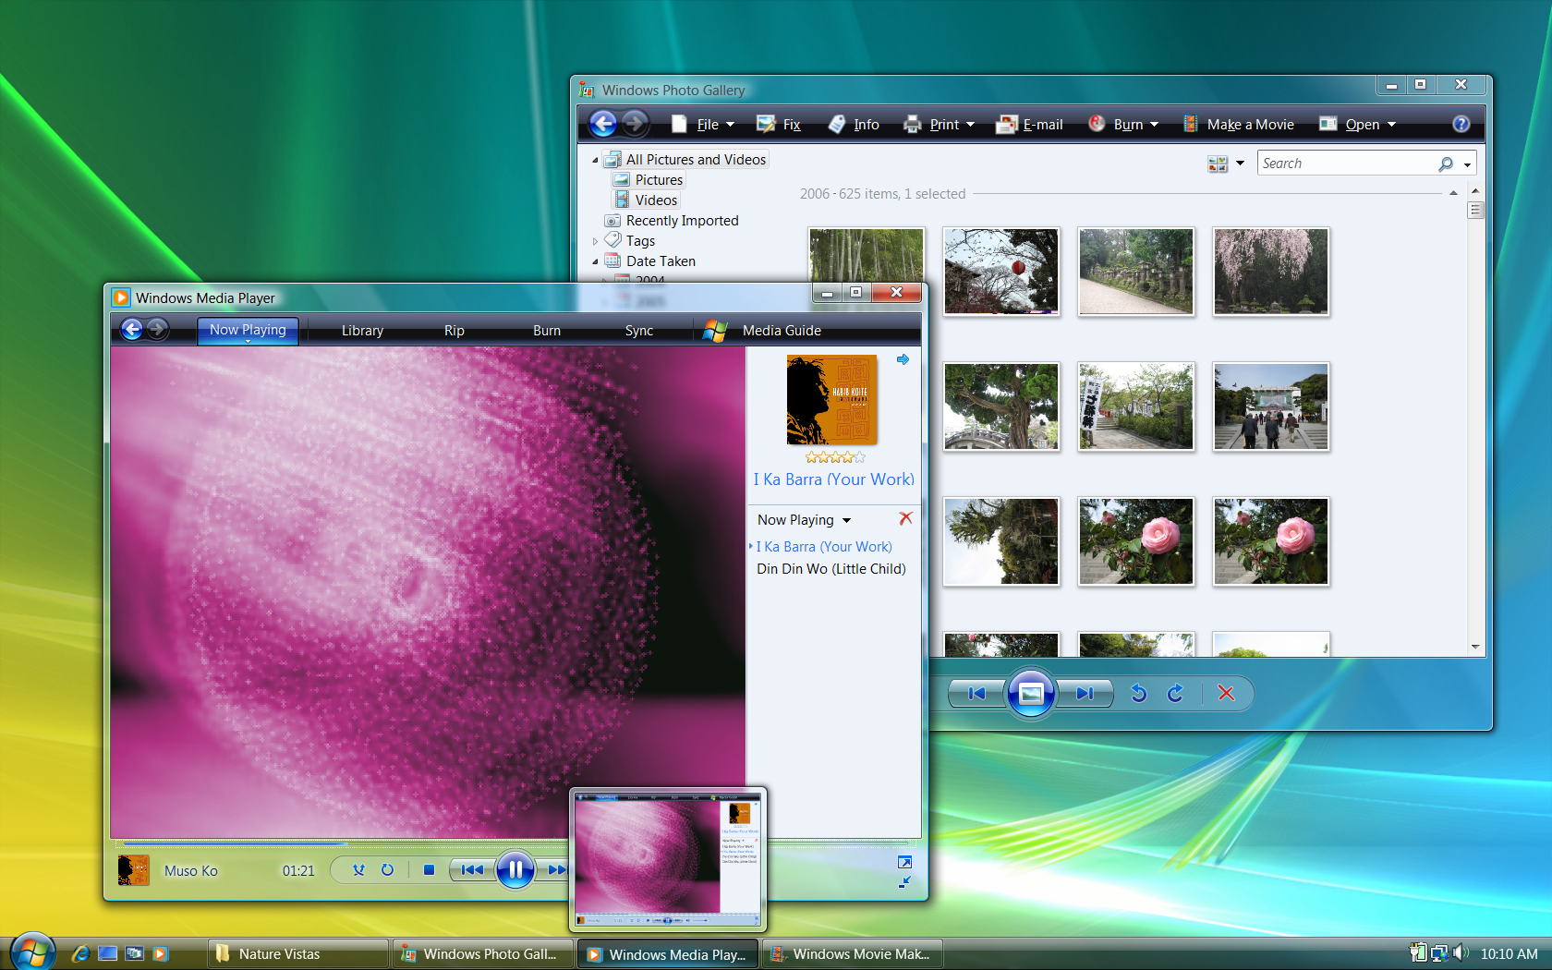The height and width of the screenshot is (970, 1552).
Task: Delete selected photo with red X
Action: click(x=1226, y=693)
